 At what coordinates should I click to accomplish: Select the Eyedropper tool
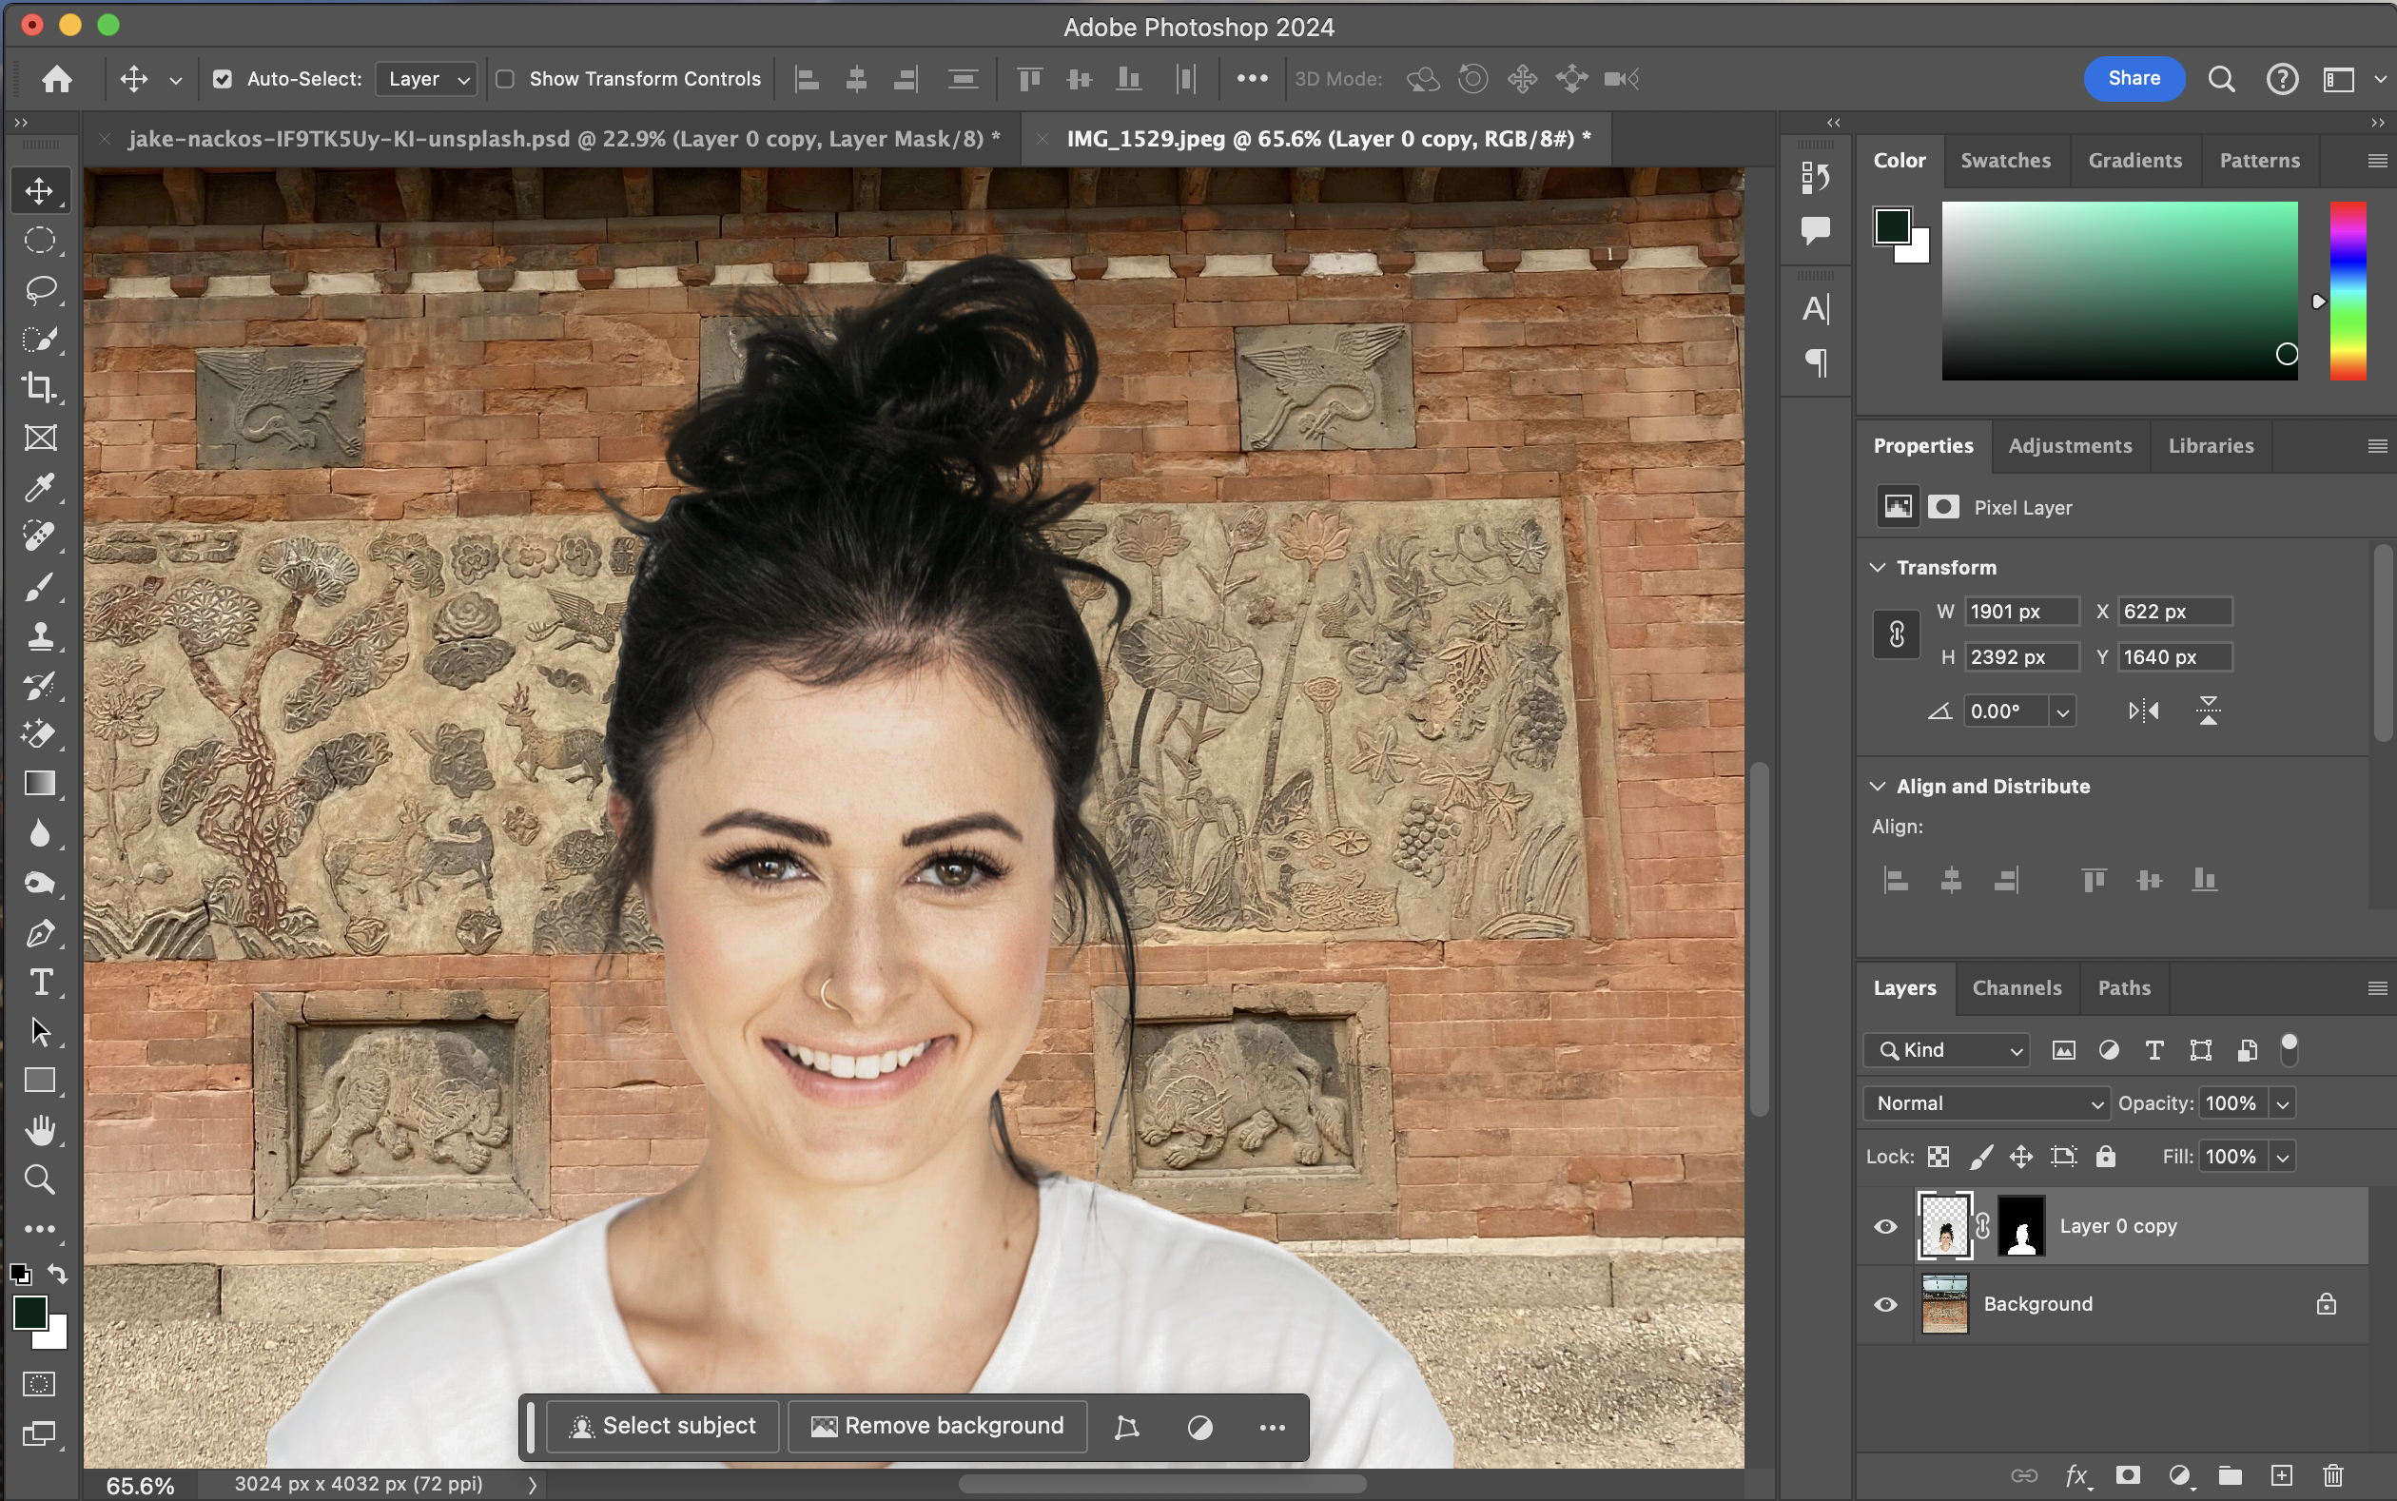40,487
